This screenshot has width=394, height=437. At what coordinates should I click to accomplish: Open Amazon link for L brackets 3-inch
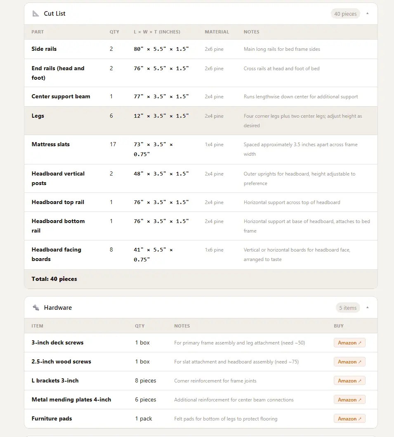349,380
